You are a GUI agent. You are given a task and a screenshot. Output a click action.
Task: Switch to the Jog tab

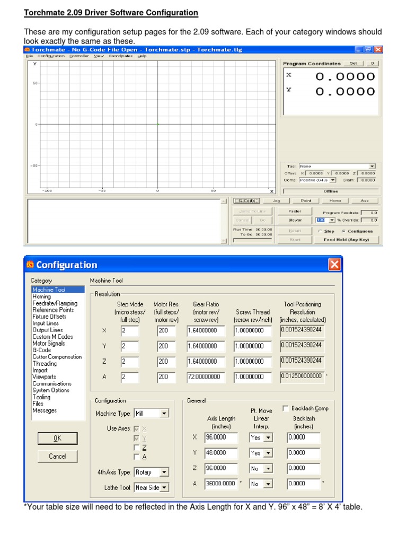(276, 200)
